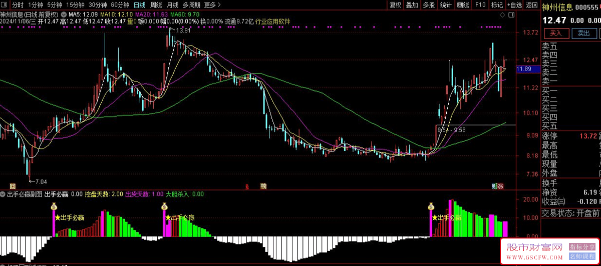Switch to 月线 monthly chart
The height and width of the screenshot is (266, 601).
[172, 5]
